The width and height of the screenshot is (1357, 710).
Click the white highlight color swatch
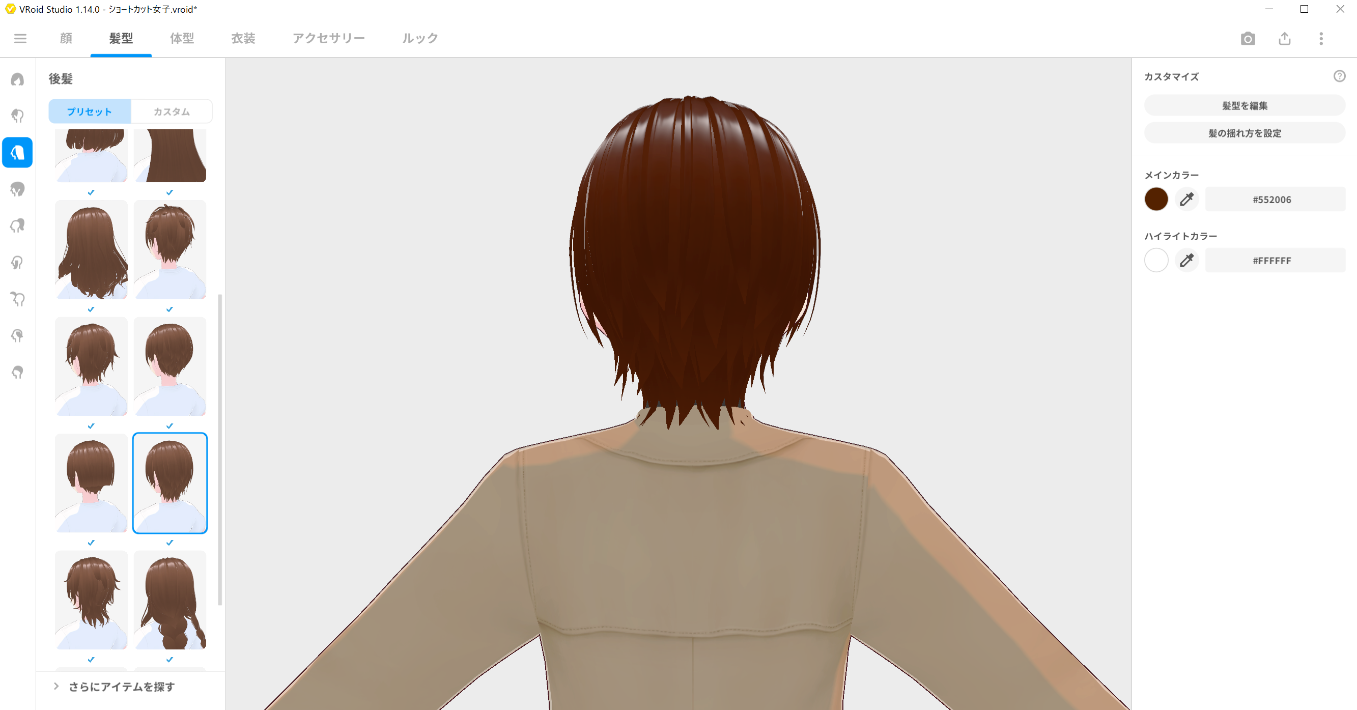pyautogui.click(x=1156, y=260)
